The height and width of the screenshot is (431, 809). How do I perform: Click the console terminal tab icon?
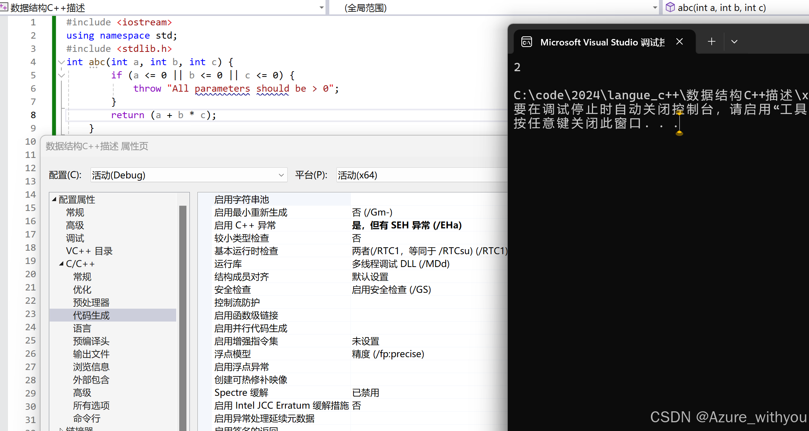(x=527, y=42)
